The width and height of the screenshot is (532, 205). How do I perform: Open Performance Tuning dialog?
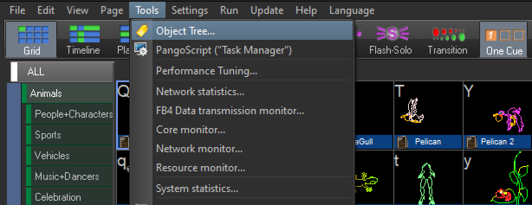(207, 71)
